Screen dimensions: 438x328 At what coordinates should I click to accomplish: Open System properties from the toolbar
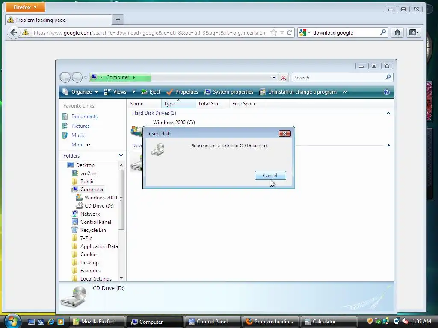tap(229, 92)
